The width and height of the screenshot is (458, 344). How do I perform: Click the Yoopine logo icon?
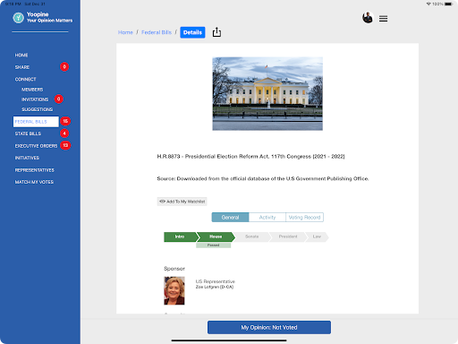19,18
